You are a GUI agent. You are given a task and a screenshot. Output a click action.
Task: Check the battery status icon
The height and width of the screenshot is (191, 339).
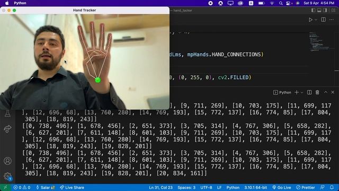(x=261, y=3)
